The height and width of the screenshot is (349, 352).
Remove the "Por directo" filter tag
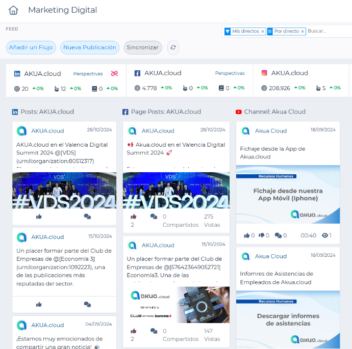(x=303, y=32)
